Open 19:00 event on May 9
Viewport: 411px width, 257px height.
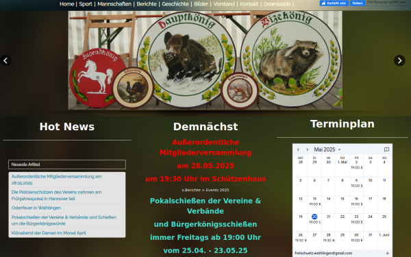(x=356, y=186)
